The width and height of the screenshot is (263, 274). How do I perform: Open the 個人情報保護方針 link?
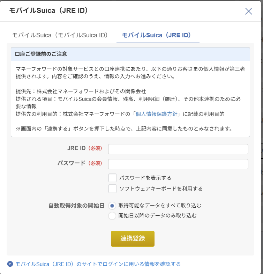[x=156, y=114]
